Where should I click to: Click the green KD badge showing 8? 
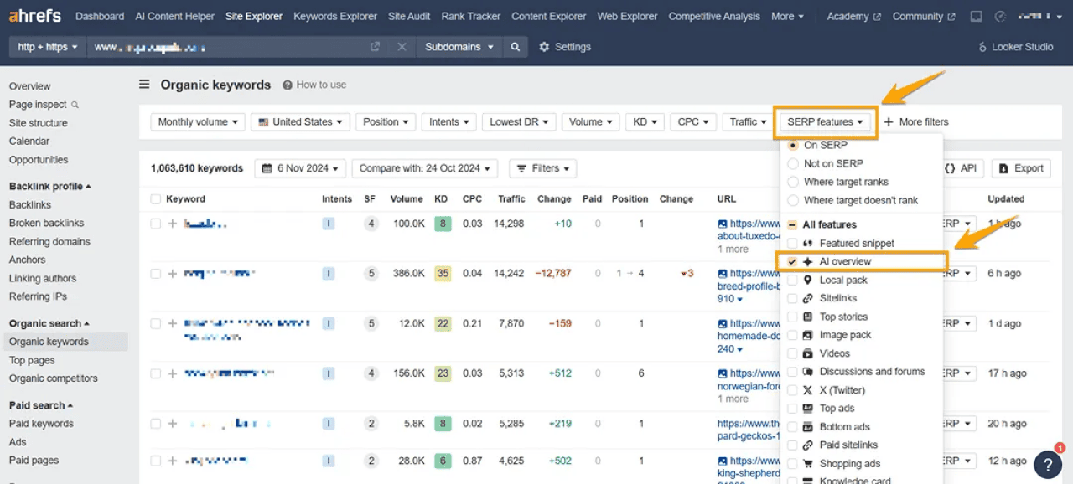[x=443, y=224]
